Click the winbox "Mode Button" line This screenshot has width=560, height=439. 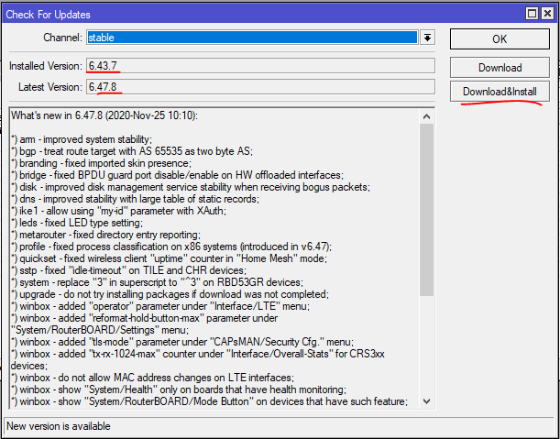tap(209, 401)
